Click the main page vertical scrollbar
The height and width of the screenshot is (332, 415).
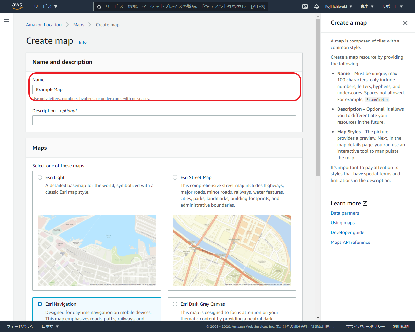point(318,97)
